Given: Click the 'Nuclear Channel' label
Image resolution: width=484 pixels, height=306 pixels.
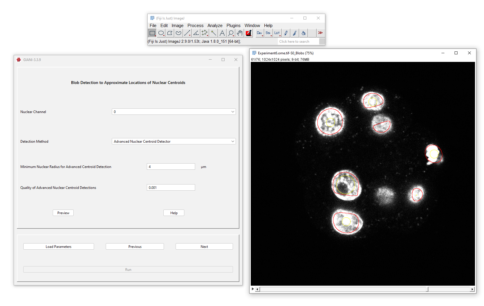Looking at the screenshot, I should pos(33,112).
